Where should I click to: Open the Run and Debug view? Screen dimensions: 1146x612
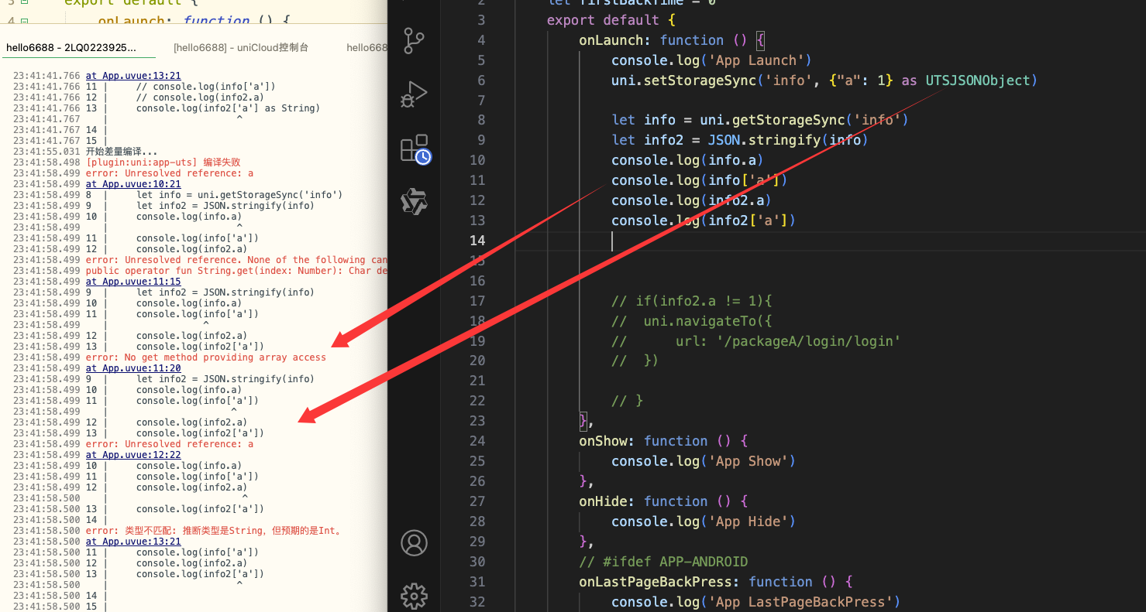tap(414, 94)
